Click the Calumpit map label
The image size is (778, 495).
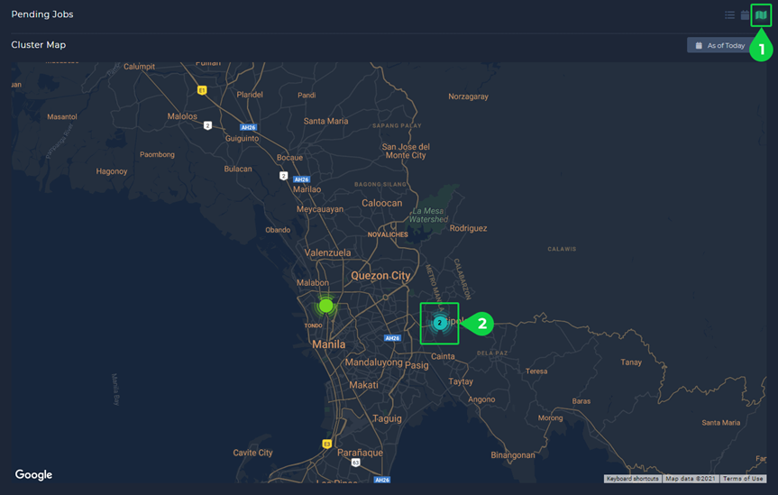click(139, 67)
